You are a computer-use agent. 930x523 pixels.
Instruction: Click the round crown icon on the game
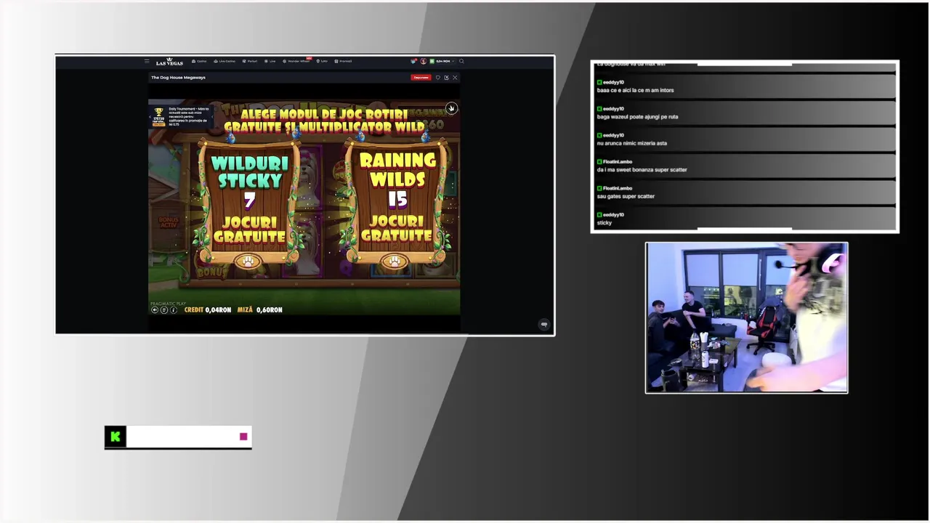pos(451,108)
